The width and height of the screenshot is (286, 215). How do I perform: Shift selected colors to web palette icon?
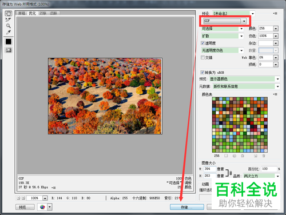[x=235, y=156]
